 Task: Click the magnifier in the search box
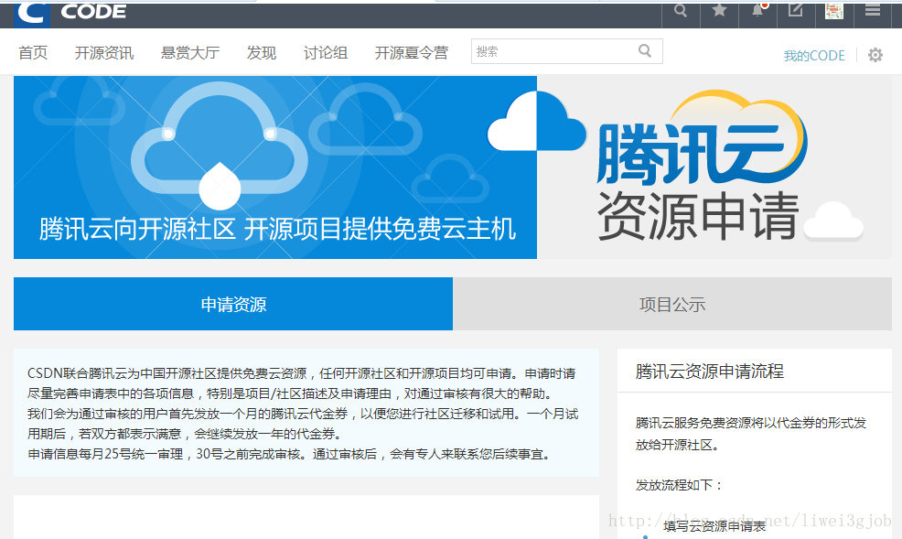[x=645, y=51]
